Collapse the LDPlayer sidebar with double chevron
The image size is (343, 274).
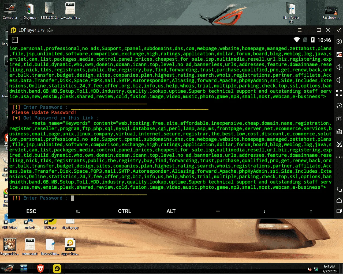[339, 30]
